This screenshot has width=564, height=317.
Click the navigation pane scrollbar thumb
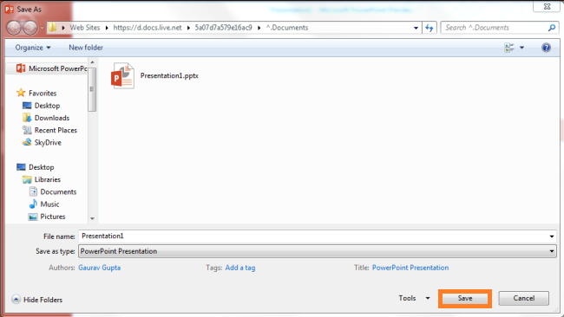pyautogui.click(x=92, y=89)
